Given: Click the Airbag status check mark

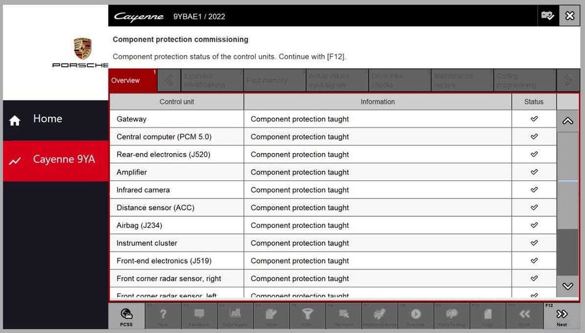Looking at the screenshot, I should 534,225.
